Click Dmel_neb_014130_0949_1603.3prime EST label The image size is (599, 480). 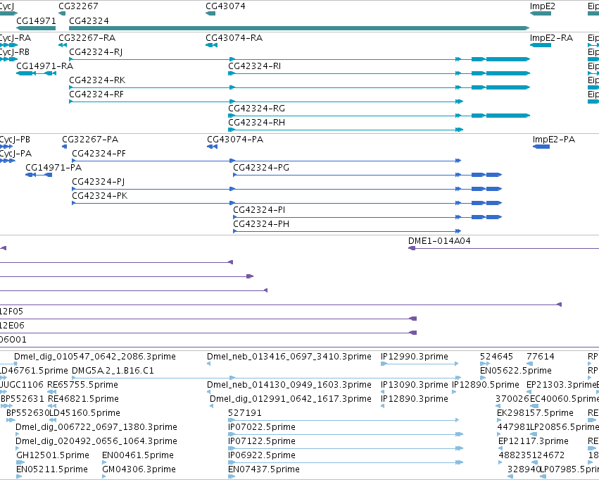tap(289, 385)
